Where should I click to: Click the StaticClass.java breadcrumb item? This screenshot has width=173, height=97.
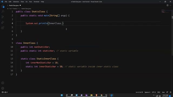point(26,9)
